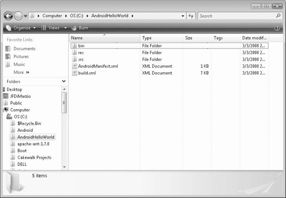
Task: Select apache-ant-1.7.0 in the folder tree
Action: coord(34,144)
